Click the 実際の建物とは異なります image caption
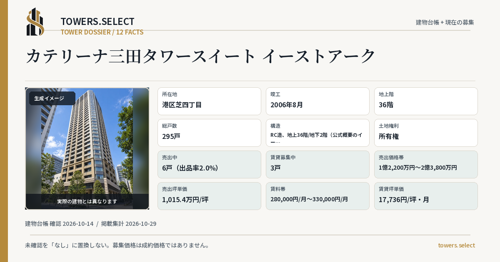The height and width of the screenshot is (262, 500). (x=87, y=201)
